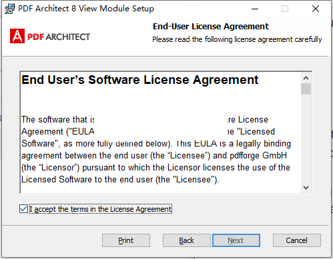The image size is (333, 259).
Task: Click the "Please read the following" subtitle text
Action: tap(237, 39)
